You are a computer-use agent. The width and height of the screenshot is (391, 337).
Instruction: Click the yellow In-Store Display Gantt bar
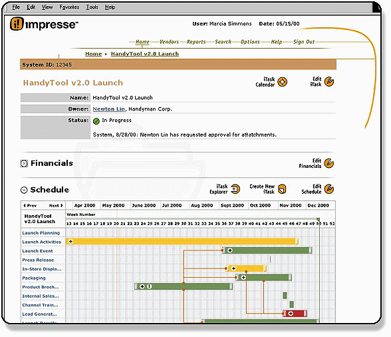click(246, 268)
